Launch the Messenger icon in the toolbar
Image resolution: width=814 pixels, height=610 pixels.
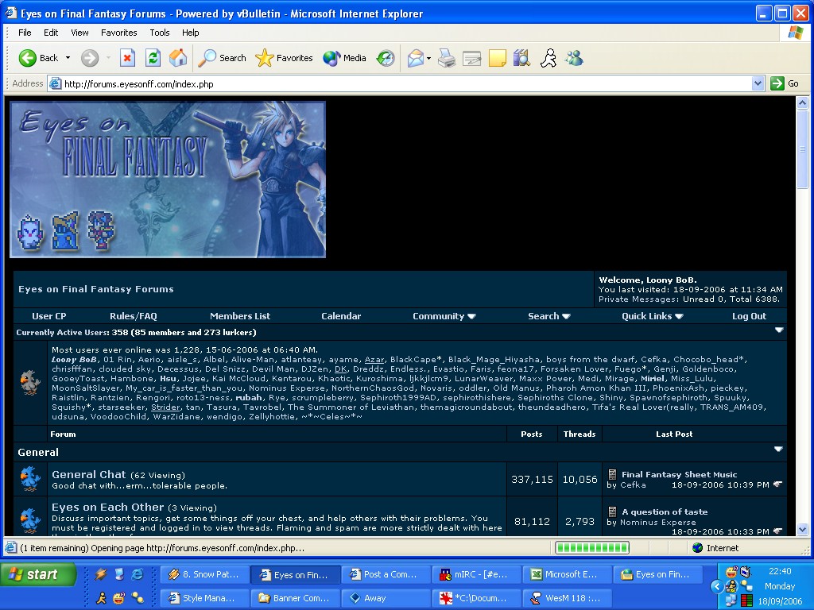(574, 58)
